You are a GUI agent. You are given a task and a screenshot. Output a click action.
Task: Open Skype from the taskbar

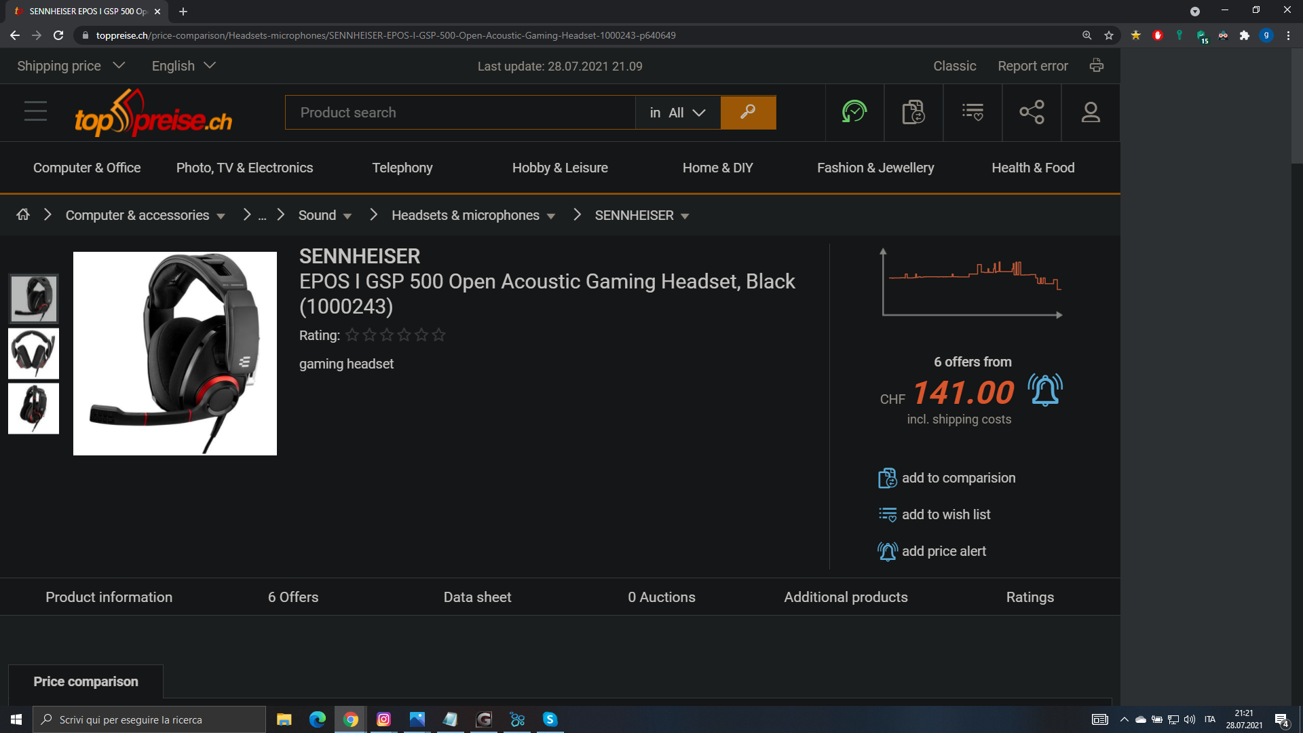(x=550, y=719)
